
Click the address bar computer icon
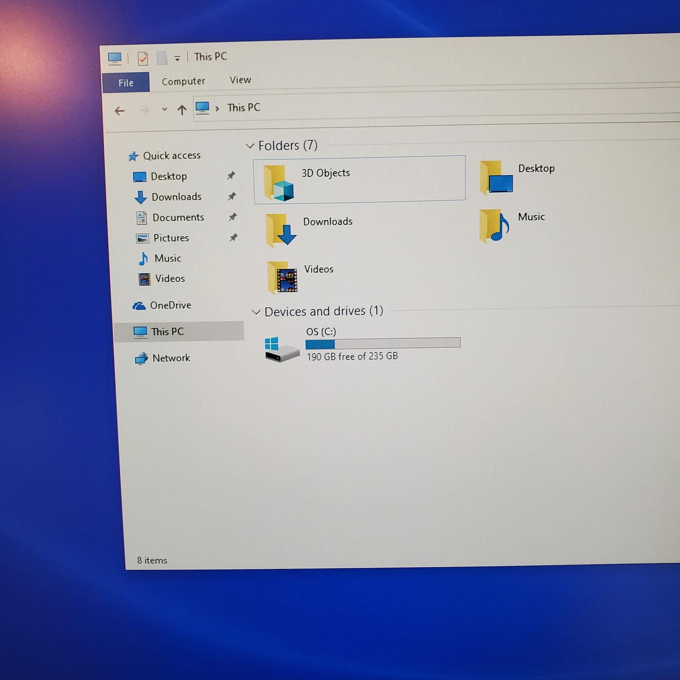[203, 108]
